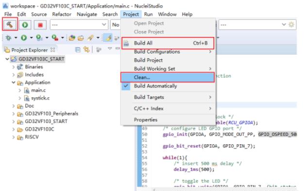Screen dimensions: 306x191
Task: Expand the GD32VF103_Peripherals folder
Action: [x=13, y=114]
